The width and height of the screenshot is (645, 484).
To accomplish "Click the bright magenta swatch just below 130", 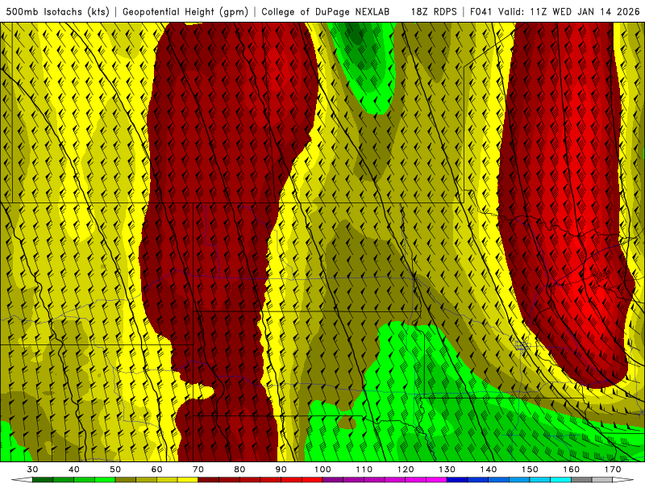I will (436, 480).
